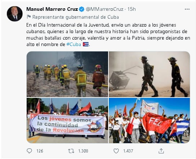The image size is (196, 159).
Task: Open the red FEU flag photo
Action: pyautogui.click(x=150, y=121)
